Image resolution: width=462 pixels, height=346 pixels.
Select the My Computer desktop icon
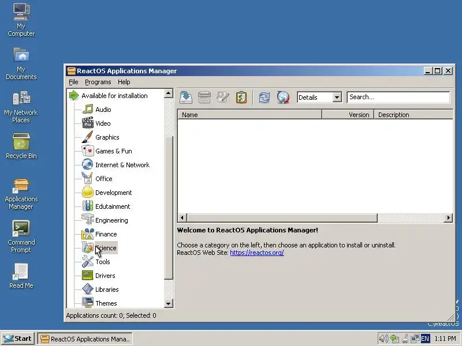(x=21, y=20)
